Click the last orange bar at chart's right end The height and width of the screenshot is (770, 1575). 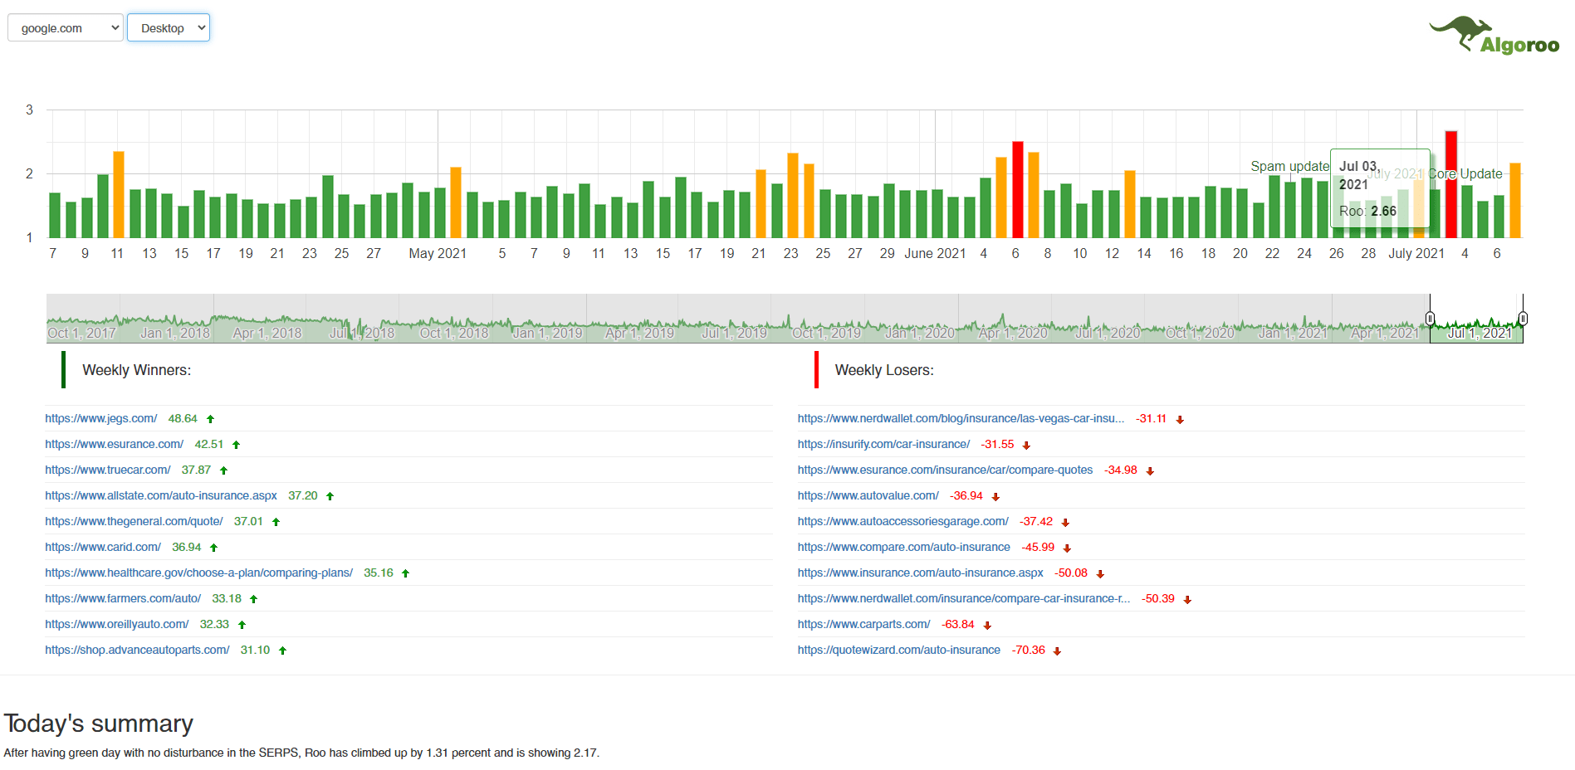[x=1515, y=201]
